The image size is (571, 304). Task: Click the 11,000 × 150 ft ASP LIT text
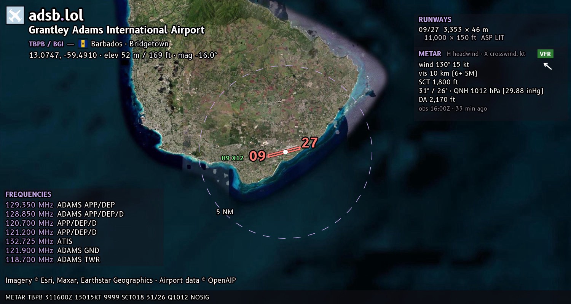pos(464,38)
